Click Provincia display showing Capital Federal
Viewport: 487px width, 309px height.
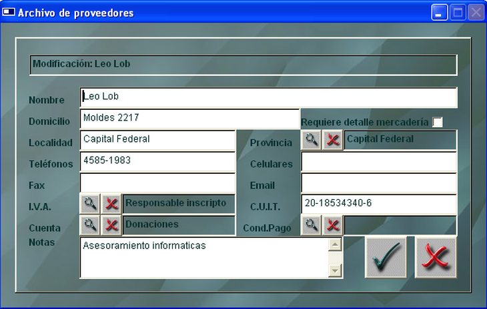400,140
